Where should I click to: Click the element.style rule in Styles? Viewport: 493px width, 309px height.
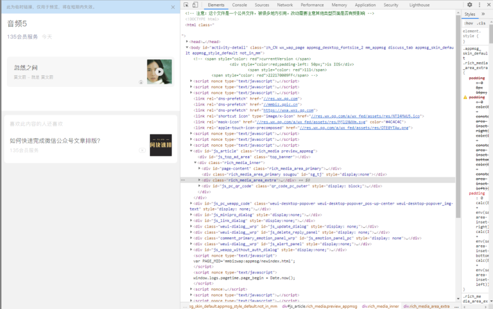coord(472,33)
